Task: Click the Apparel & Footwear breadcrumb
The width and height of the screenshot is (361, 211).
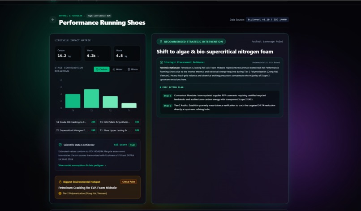Action: (x=70, y=16)
